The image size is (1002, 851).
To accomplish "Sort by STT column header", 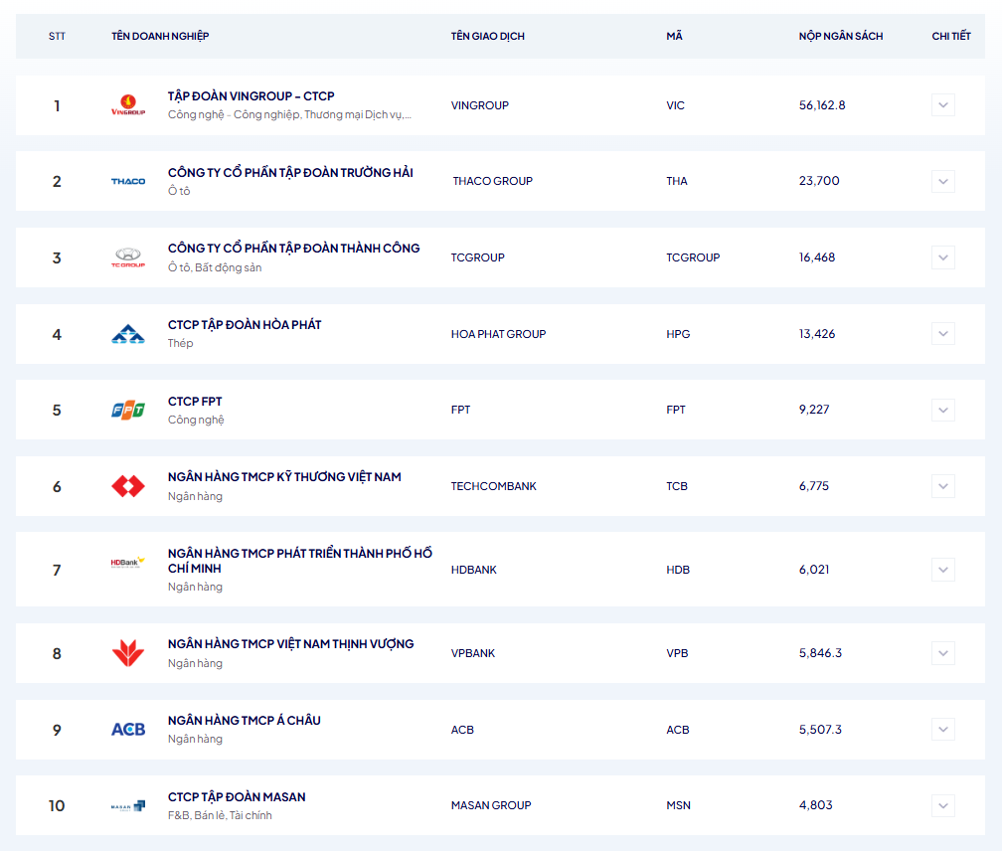I will 57,37.
